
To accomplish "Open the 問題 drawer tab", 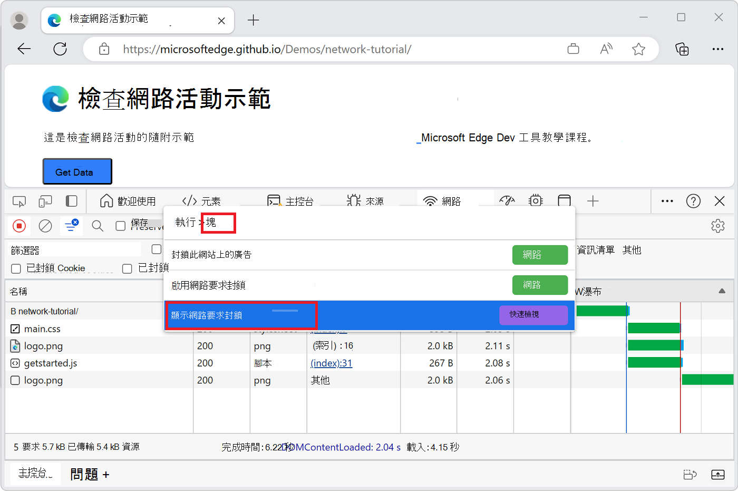I will tap(84, 475).
